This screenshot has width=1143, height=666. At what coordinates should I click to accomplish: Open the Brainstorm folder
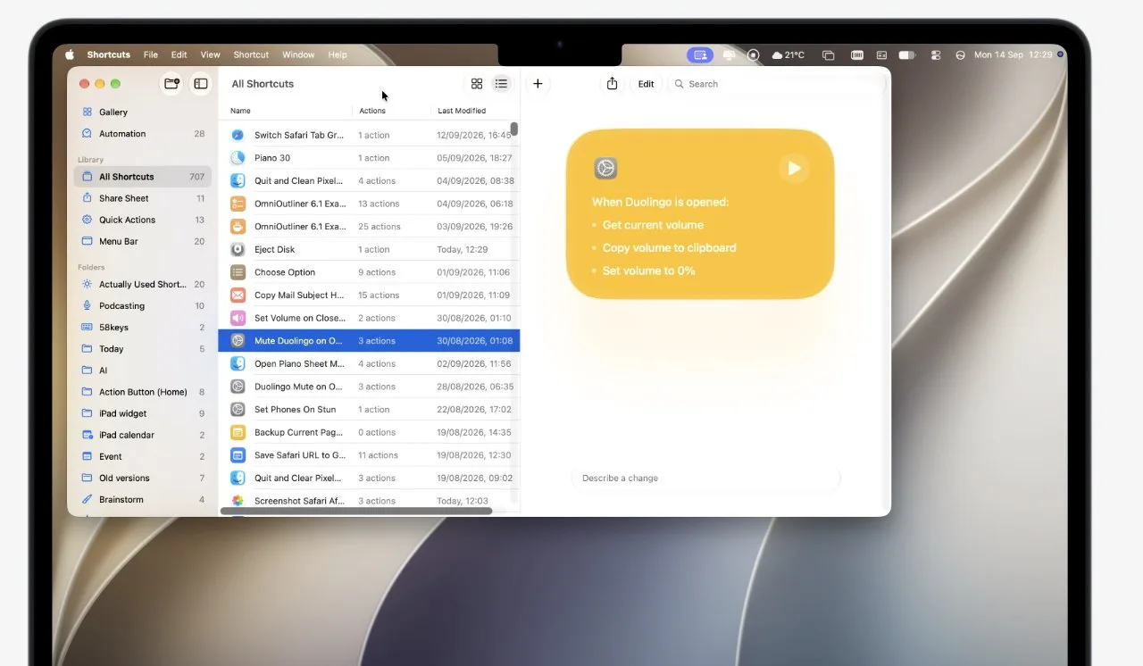pos(143,499)
